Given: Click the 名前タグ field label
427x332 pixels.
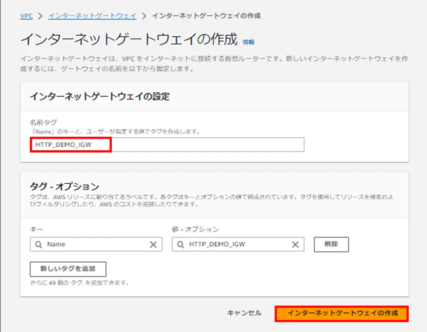Looking at the screenshot, I should click(x=43, y=122).
